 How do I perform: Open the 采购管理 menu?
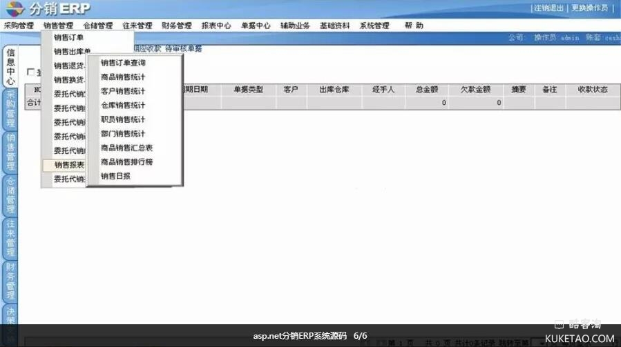tap(19, 26)
